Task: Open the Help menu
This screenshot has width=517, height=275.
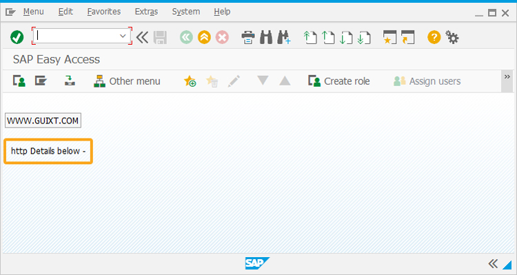Action: pos(222,12)
